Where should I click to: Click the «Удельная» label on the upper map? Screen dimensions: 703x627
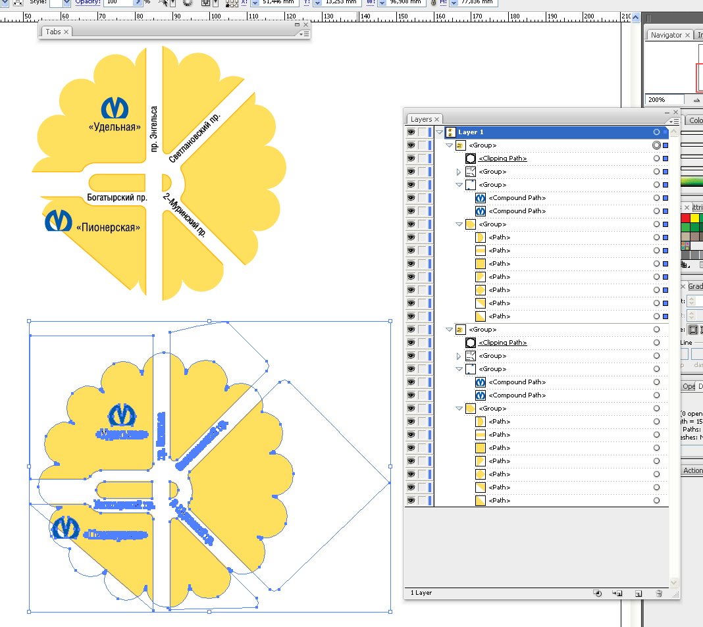click(115, 127)
